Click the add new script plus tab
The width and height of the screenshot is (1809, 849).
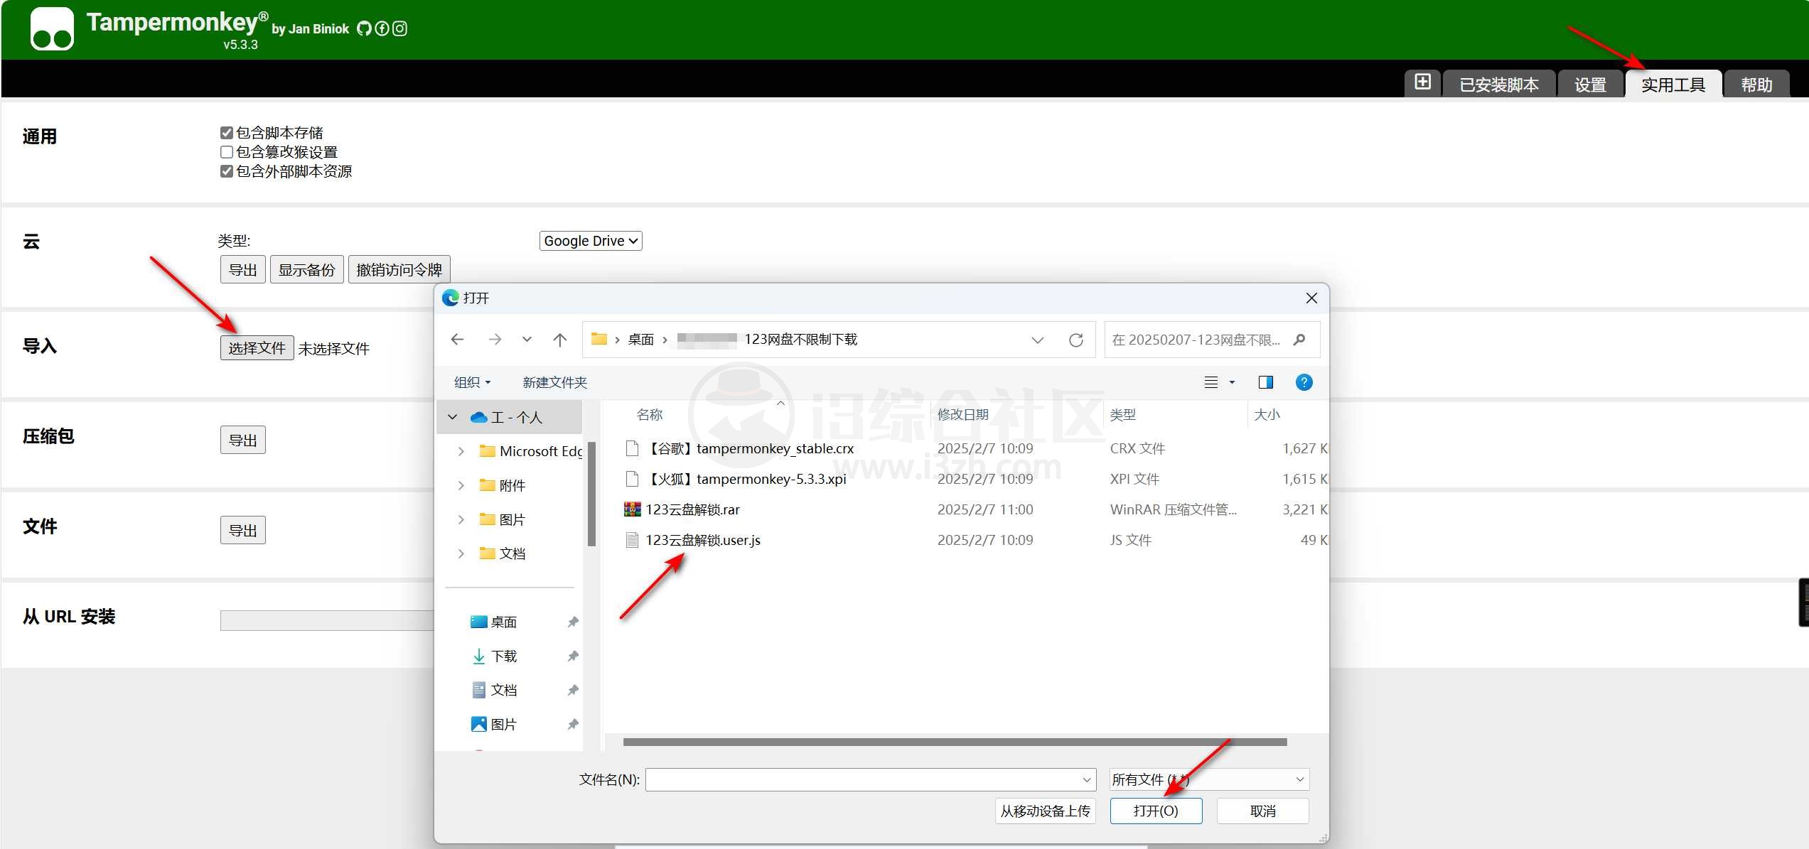1422,82
